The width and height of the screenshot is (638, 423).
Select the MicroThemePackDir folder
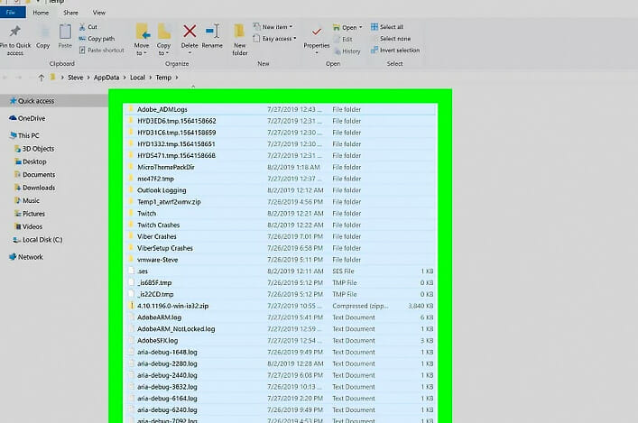coord(280,167)
